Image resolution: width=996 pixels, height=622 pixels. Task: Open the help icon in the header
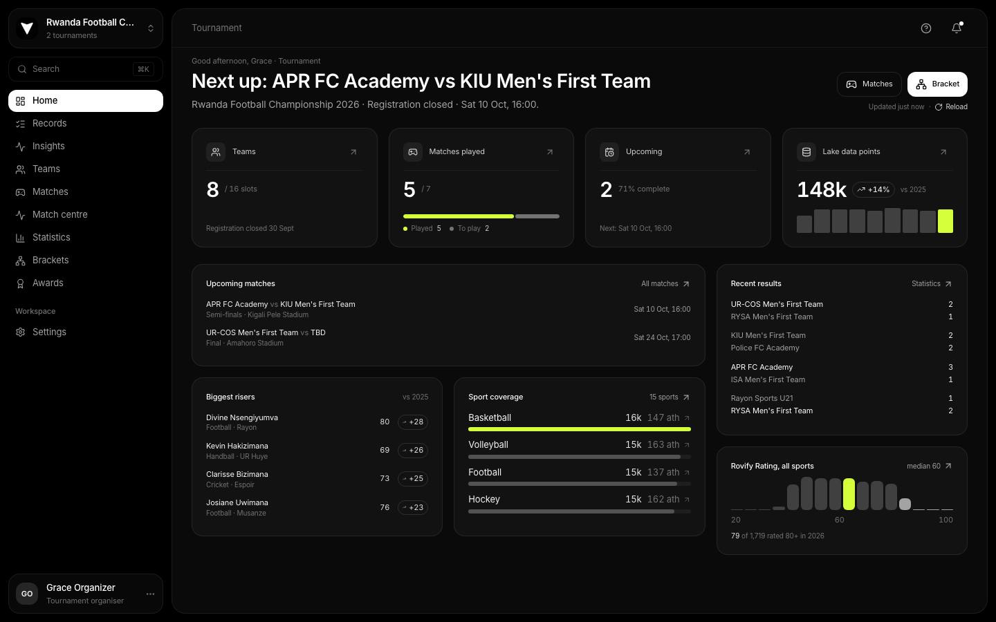coord(926,28)
